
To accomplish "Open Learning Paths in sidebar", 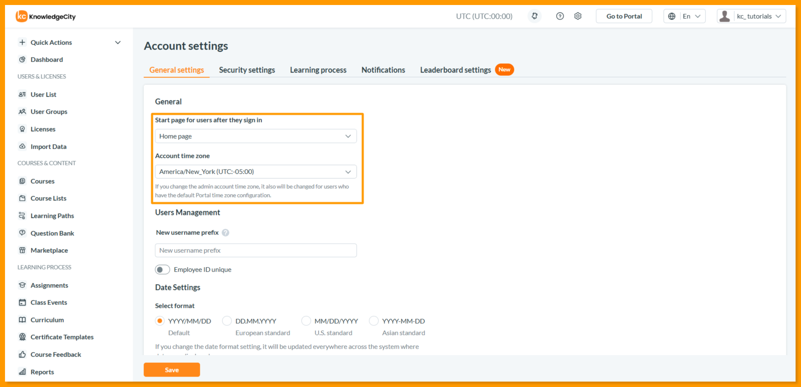I will [x=52, y=216].
